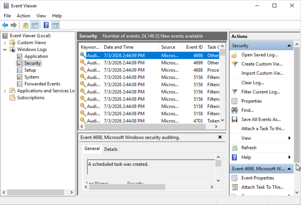This screenshot has height=205, width=301.
Task: Select the event row with ID 4703
Action: pos(149,121)
